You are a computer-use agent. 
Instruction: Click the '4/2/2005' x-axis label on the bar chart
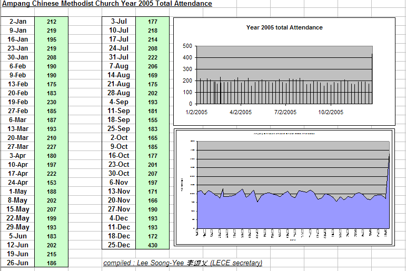pos(241,112)
